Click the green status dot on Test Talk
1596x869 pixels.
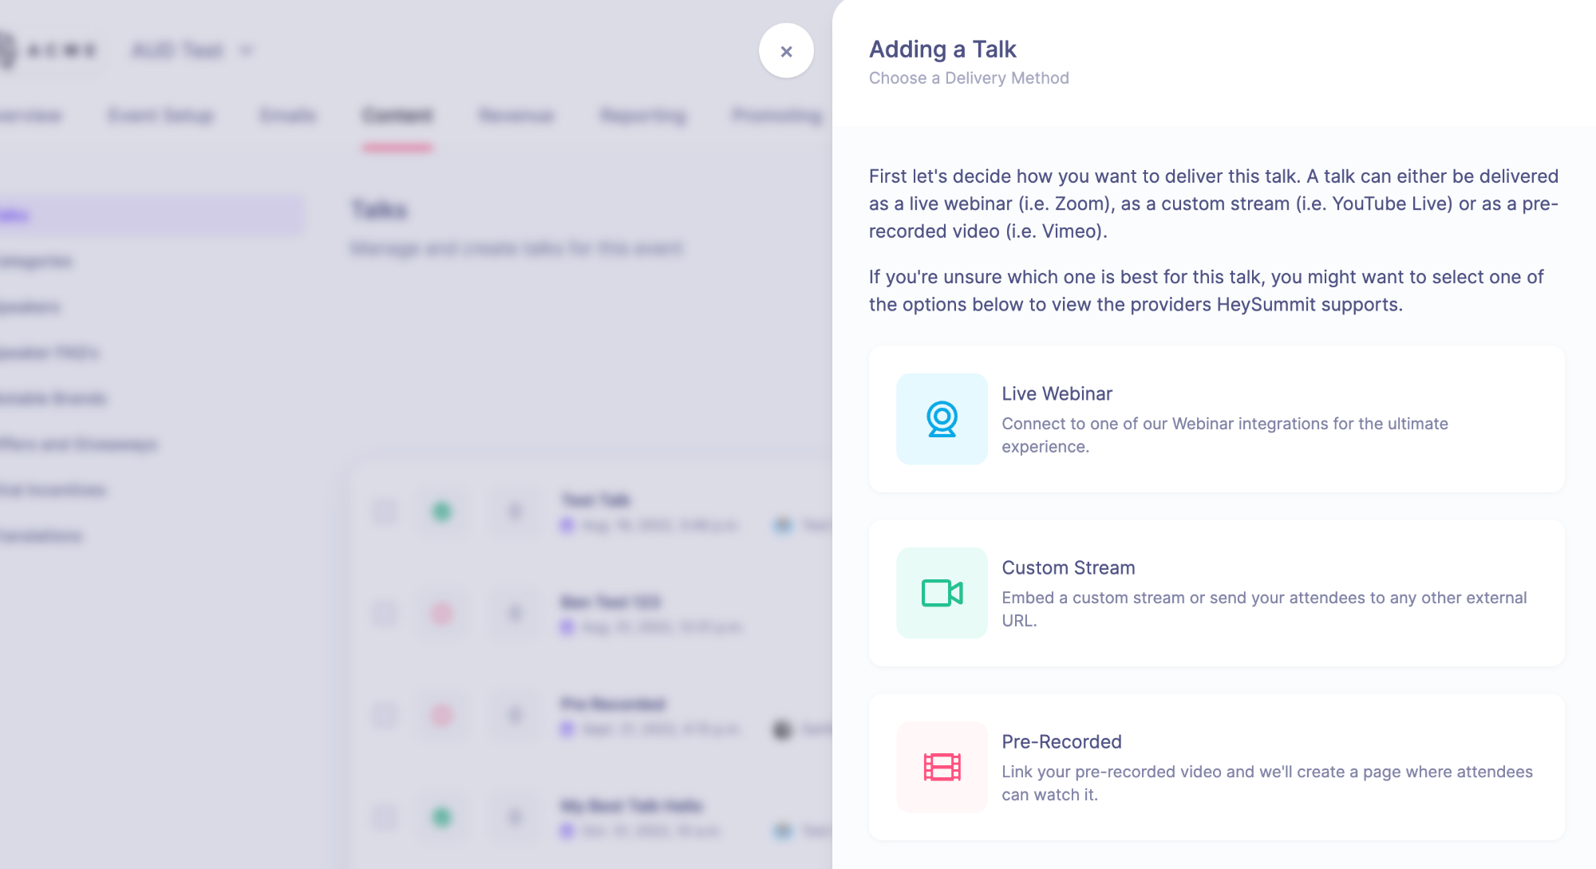441,512
